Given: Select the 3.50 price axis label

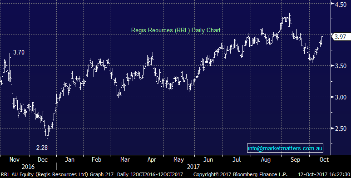Looking at the screenshot, I should pos(341,66).
